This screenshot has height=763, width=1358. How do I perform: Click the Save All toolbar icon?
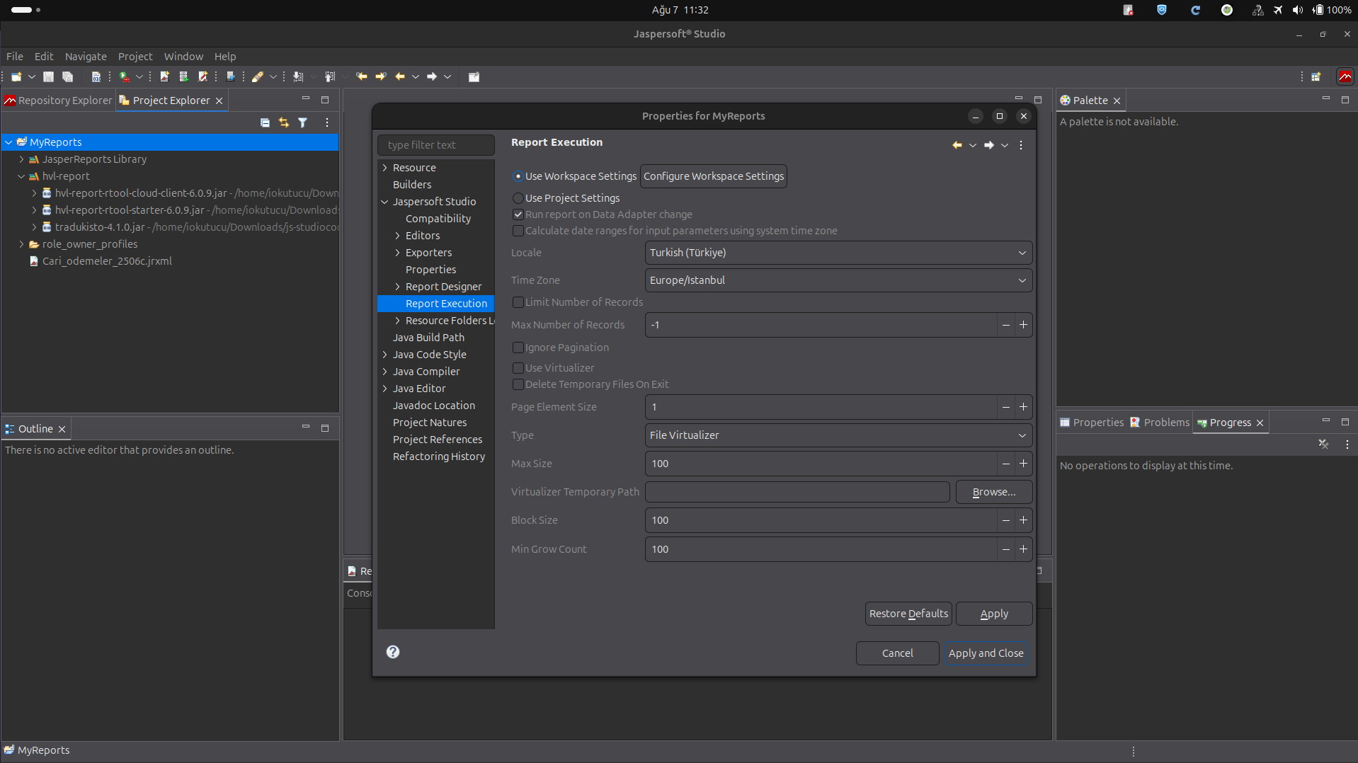click(x=68, y=76)
